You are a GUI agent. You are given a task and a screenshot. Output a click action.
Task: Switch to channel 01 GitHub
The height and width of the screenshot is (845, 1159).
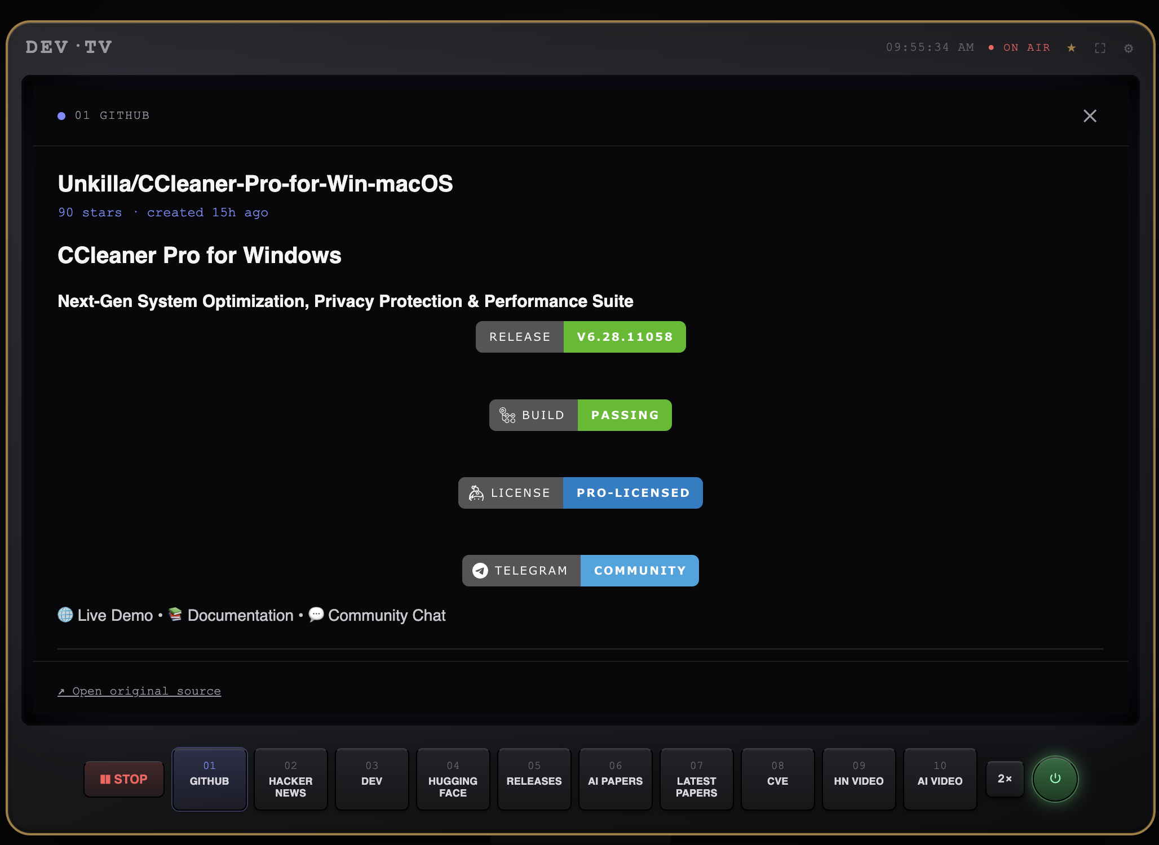tap(209, 779)
